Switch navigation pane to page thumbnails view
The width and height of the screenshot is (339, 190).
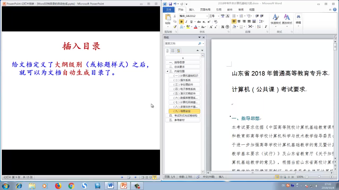[173, 51]
